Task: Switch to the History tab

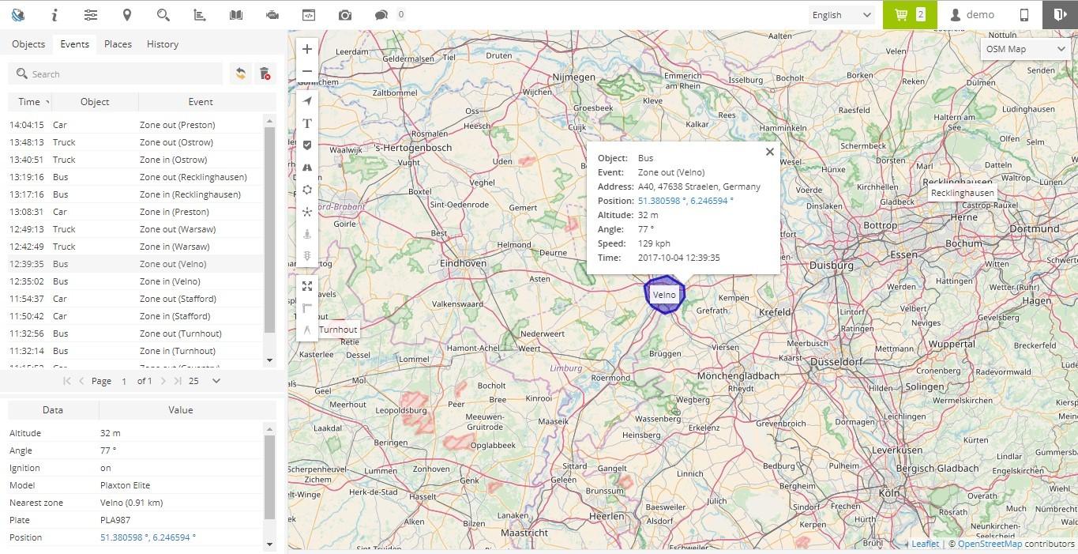Action: 162,44
